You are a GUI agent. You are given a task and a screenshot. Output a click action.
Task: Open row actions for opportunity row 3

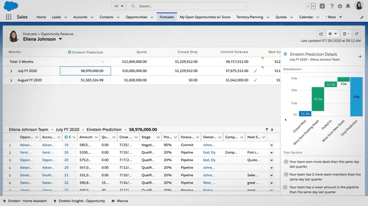pos(271,160)
